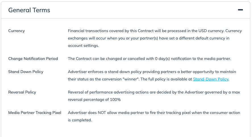Viewport: 252px width, 137px height.
Task: Click the Reversal Policy label
Action: point(22,92)
